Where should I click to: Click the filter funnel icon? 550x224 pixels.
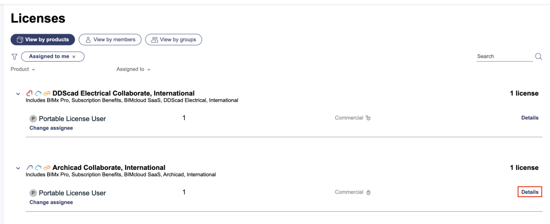[x=15, y=56]
